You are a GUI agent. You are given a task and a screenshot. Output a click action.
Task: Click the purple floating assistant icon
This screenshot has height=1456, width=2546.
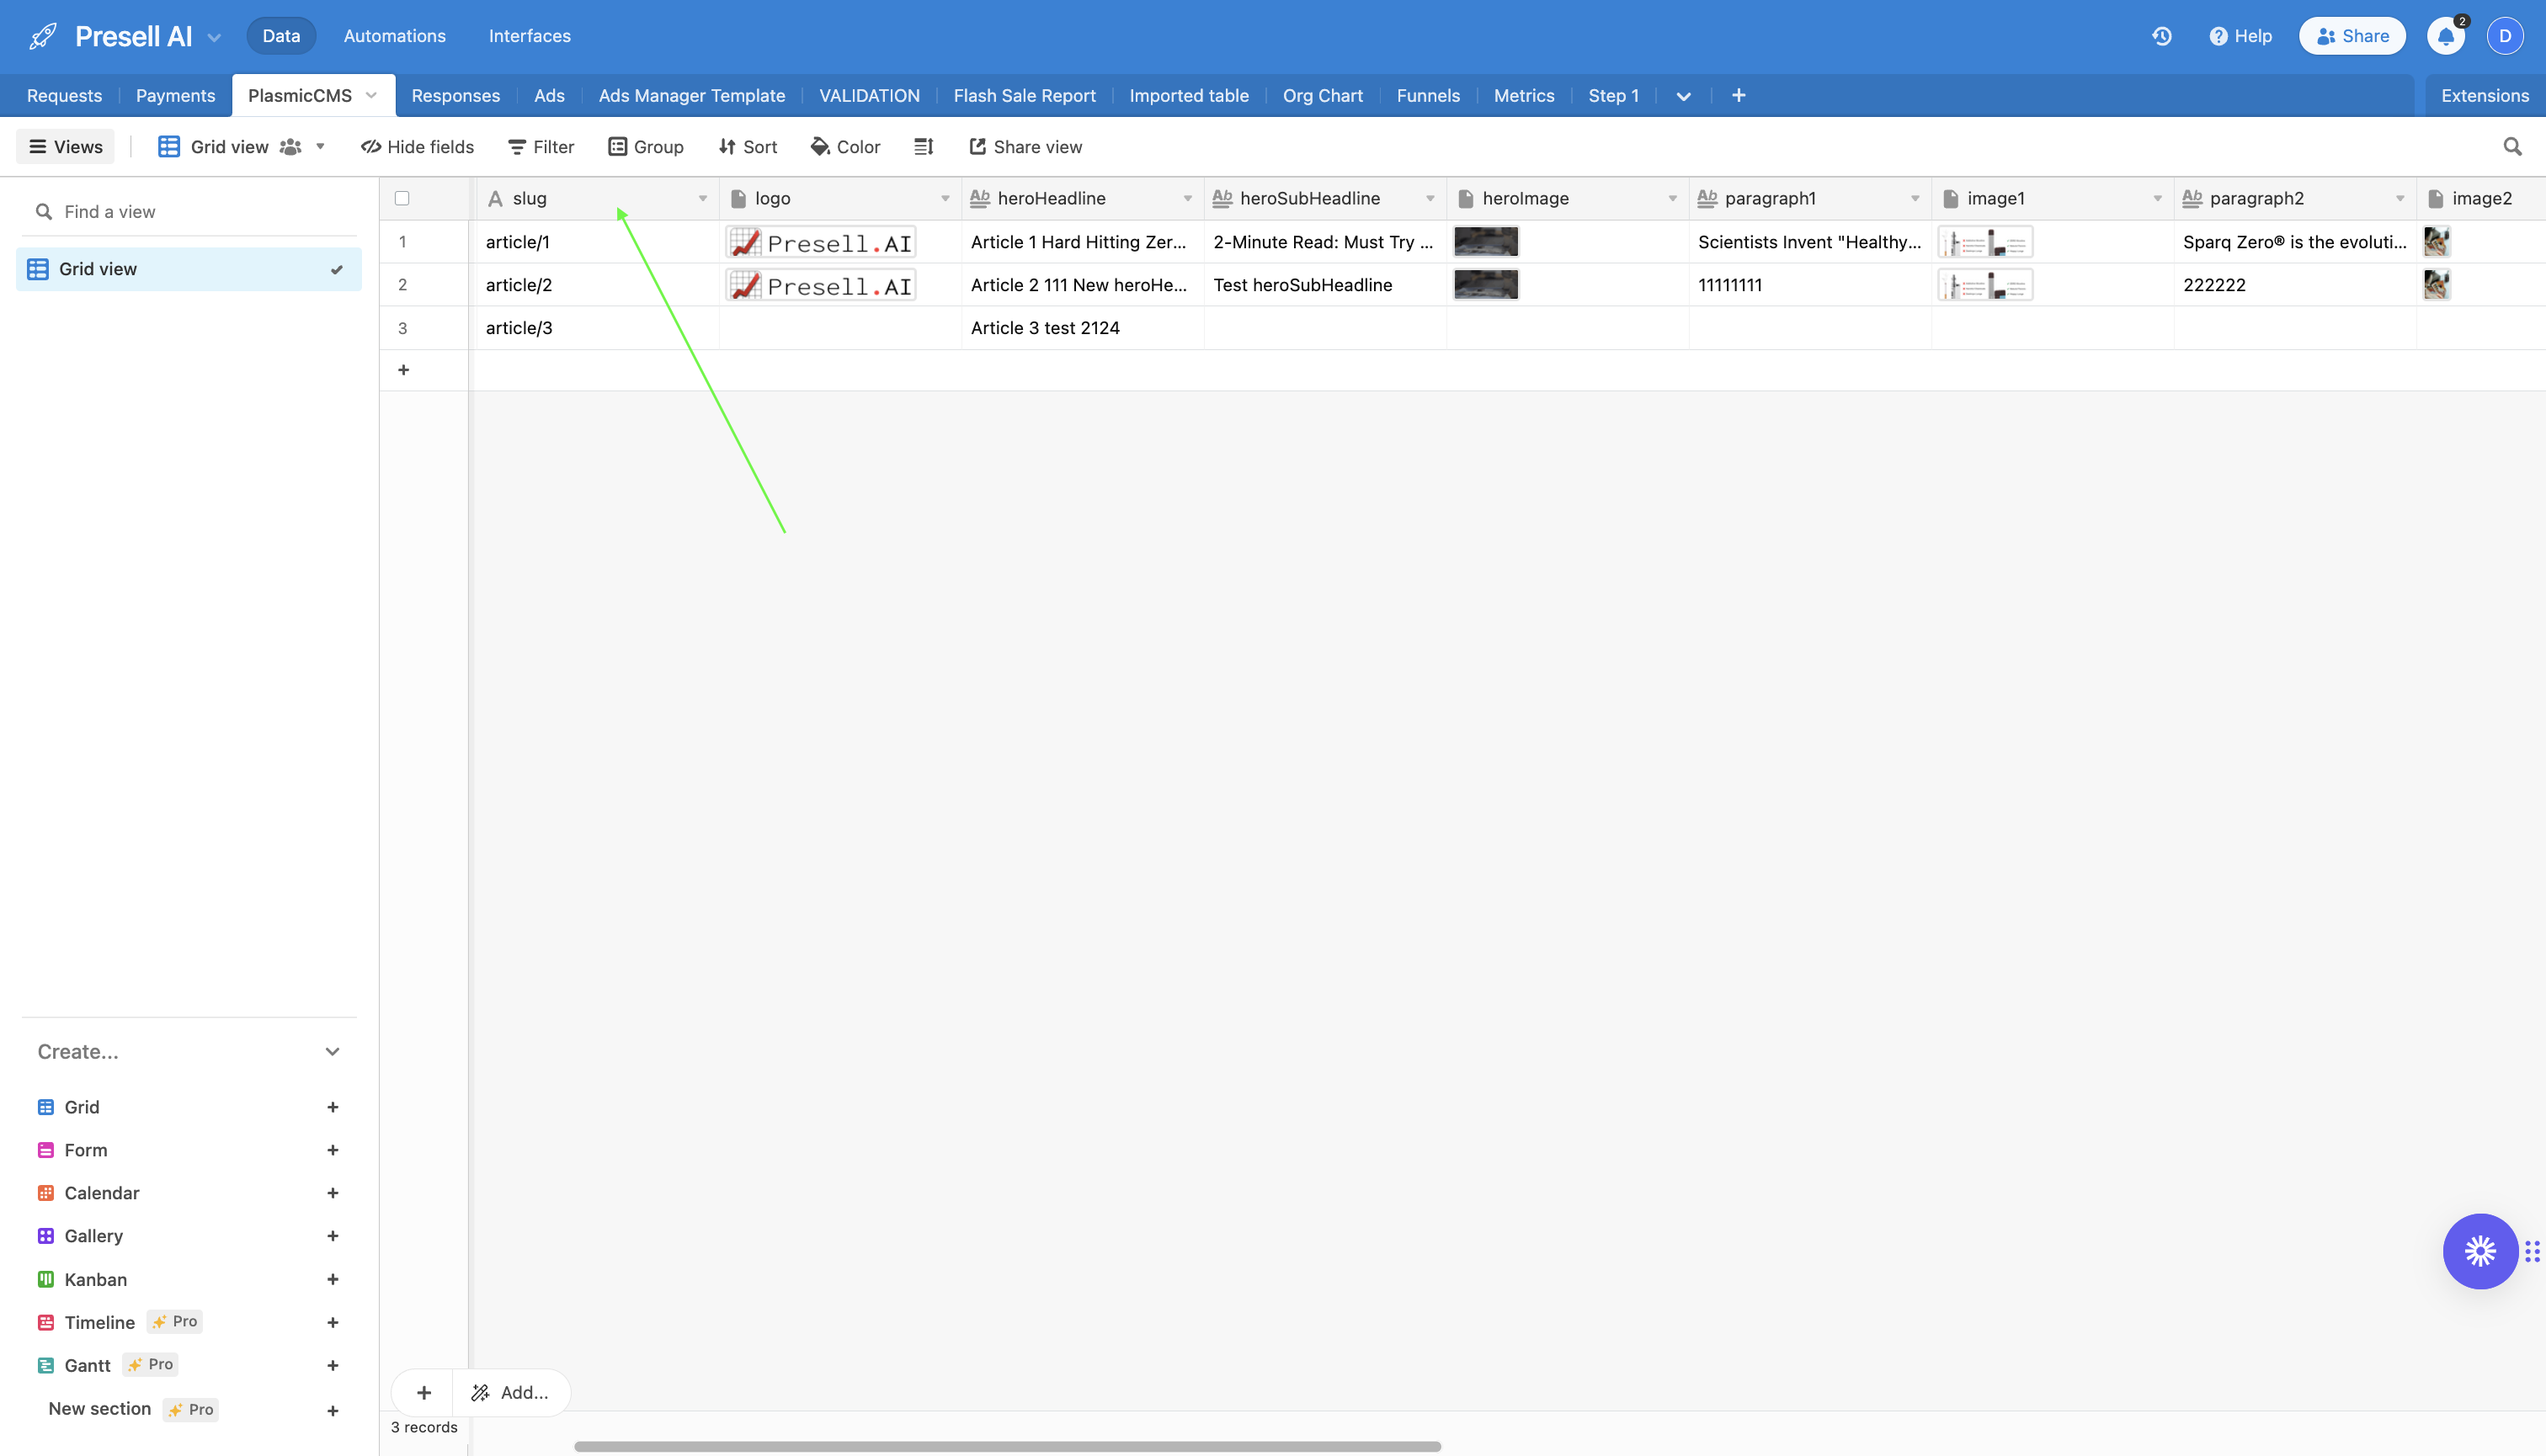(2480, 1251)
